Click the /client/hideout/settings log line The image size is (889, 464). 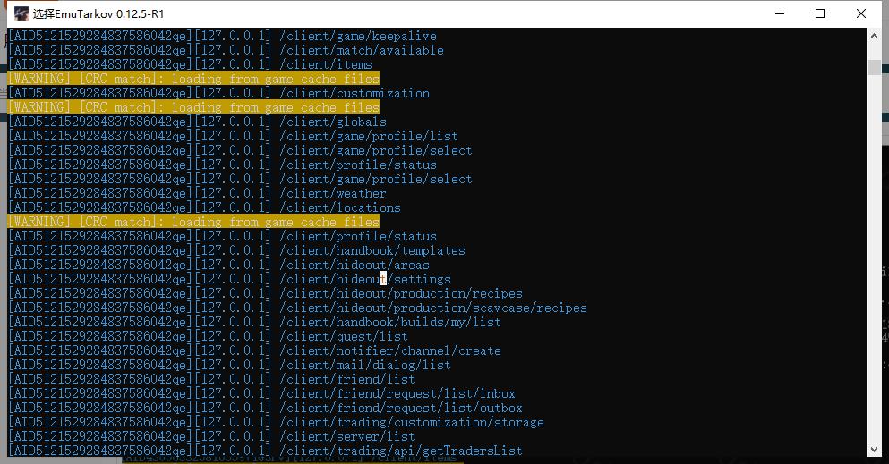(229, 279)
